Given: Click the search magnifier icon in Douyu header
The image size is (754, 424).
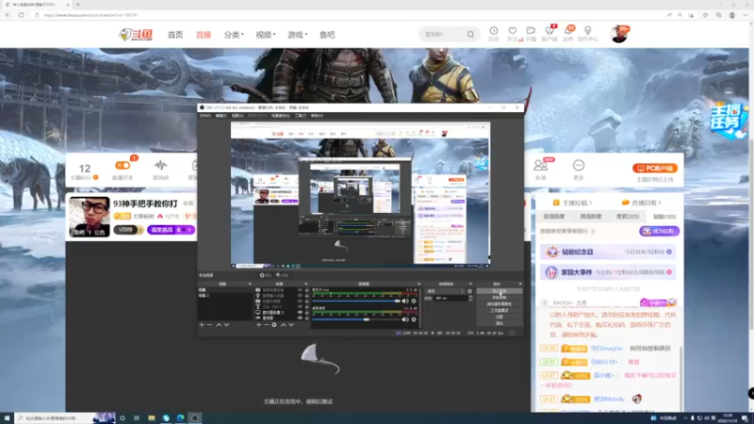Looking at the screenshot, I should [470, 35].
